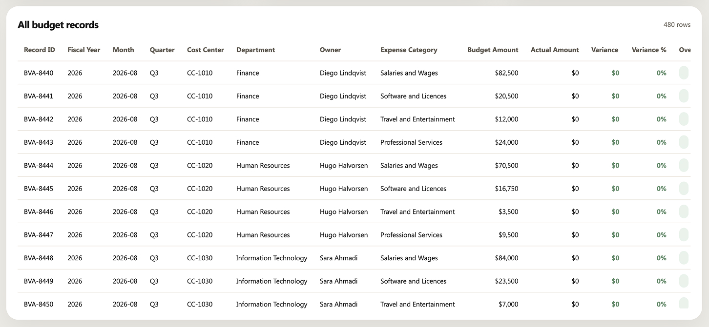Image resolution: width=709 pixels, height=327 pixels.
Task: Click the Department column header
Action: [x=255, y=50]
